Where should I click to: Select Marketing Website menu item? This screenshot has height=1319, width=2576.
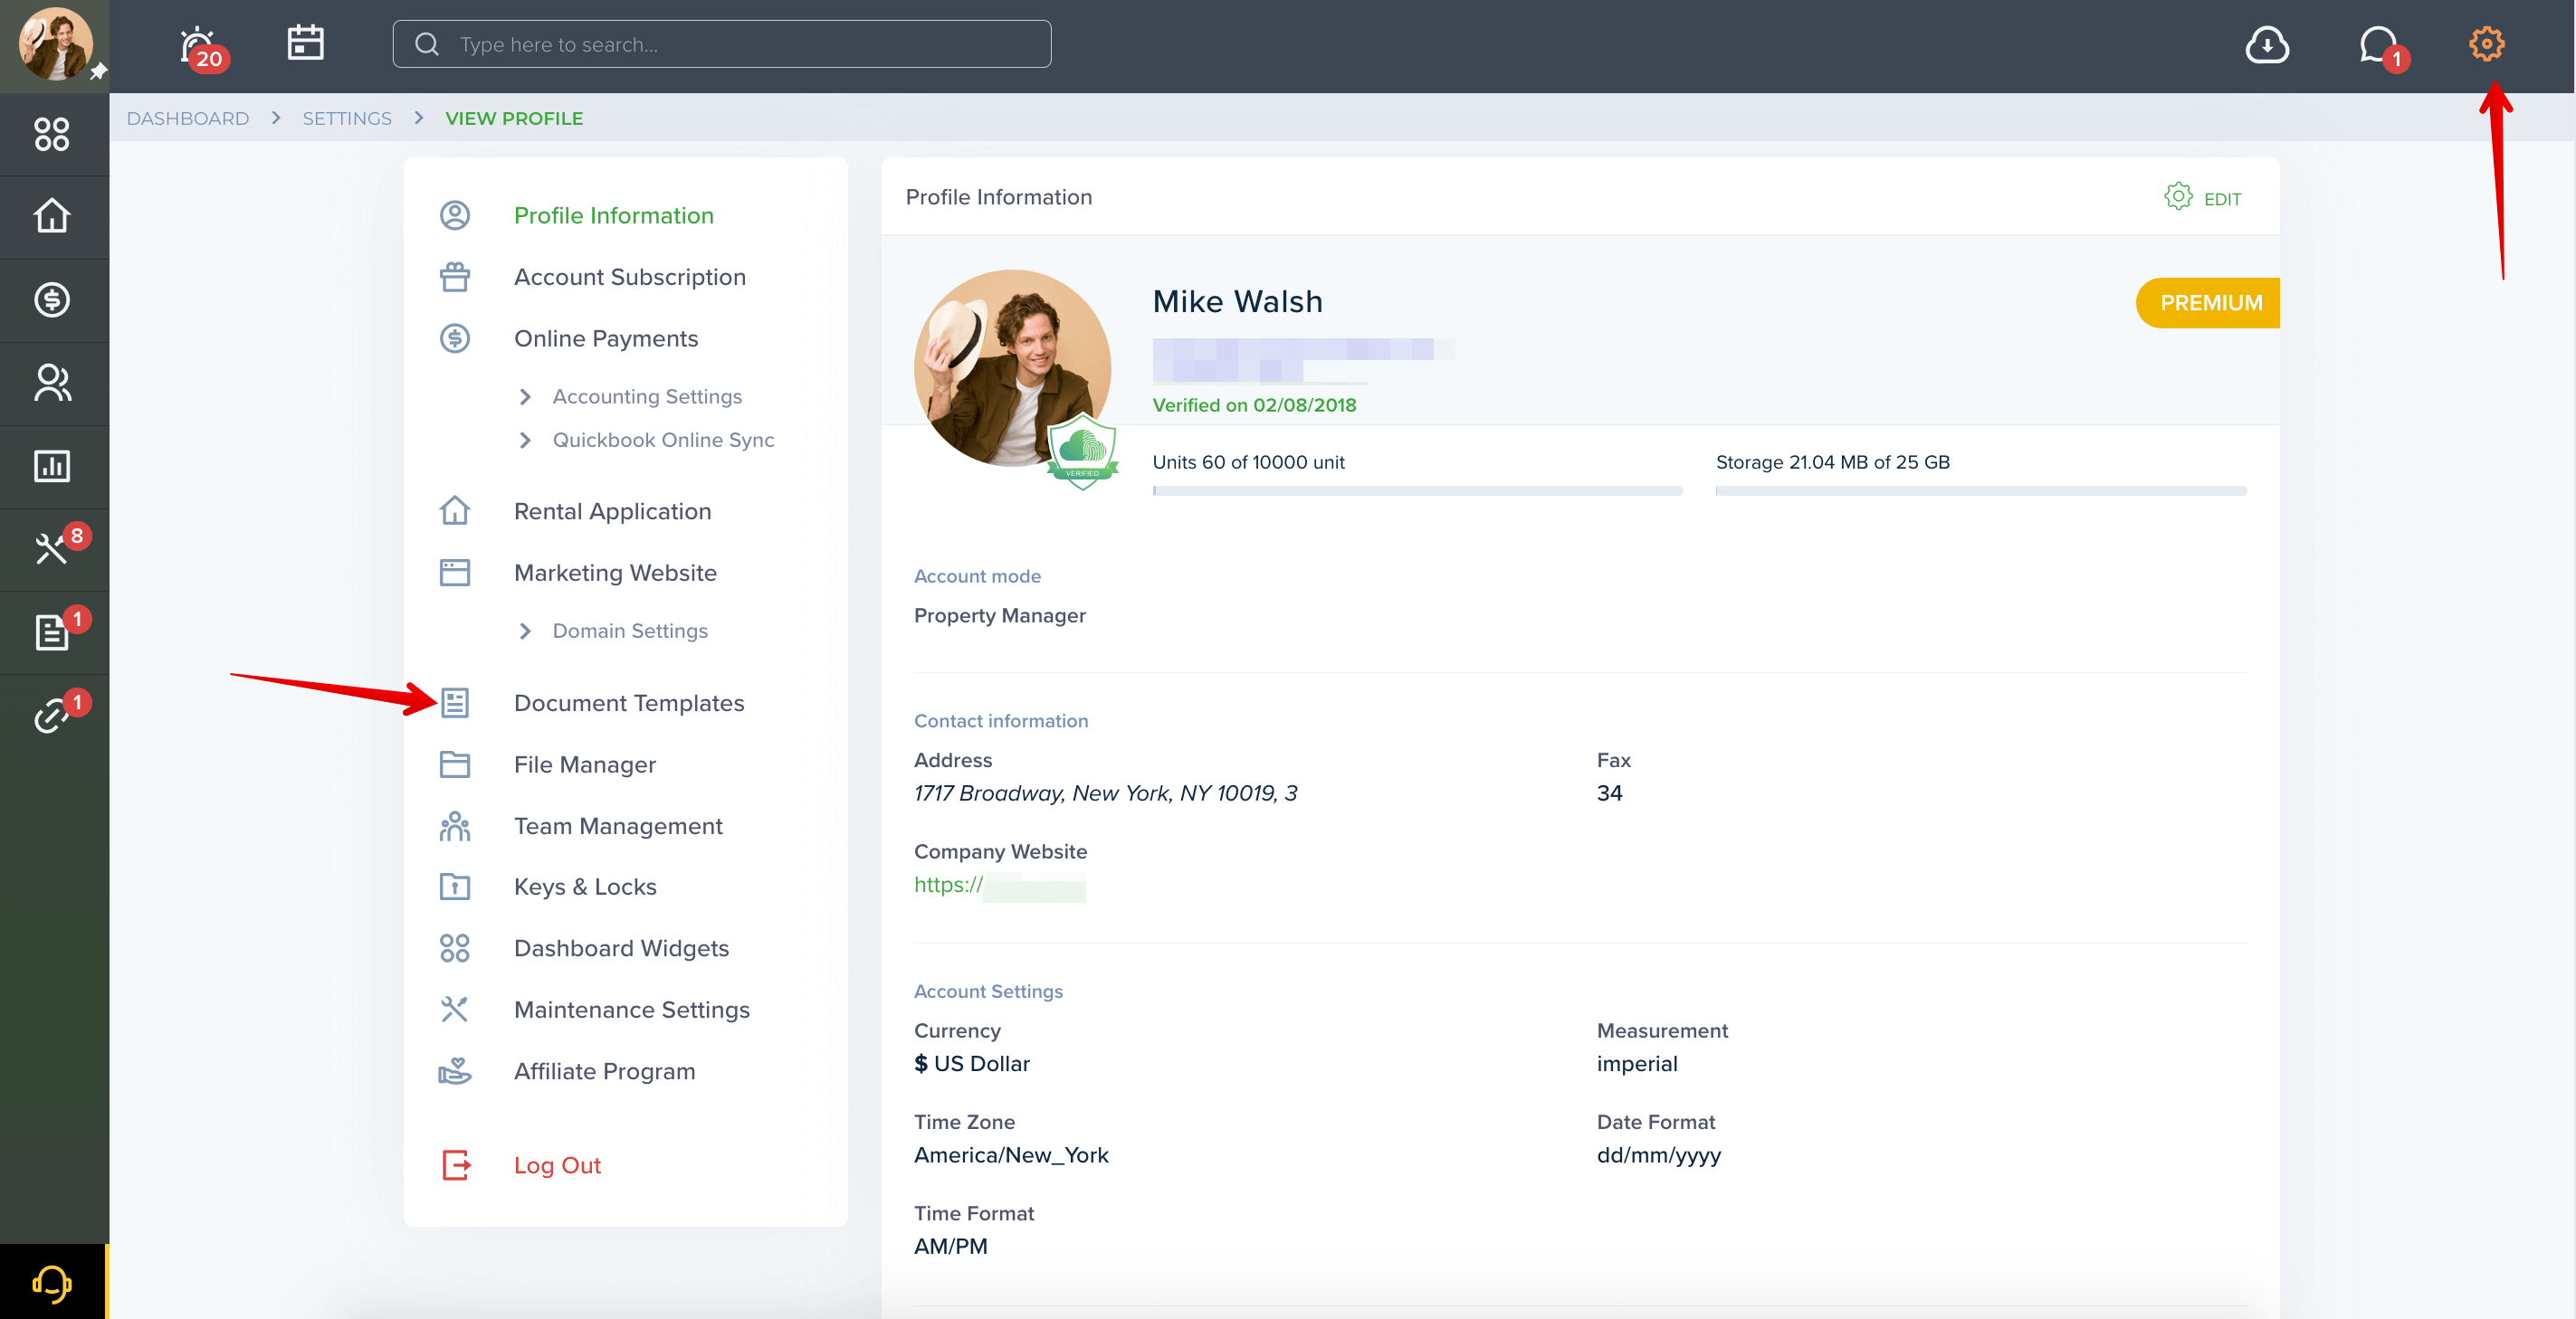(x=616, y=573)
